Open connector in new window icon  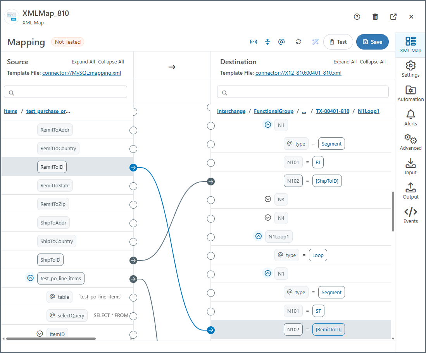coord(393,17)
